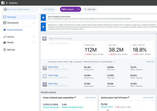Image resolution: width=157 pixels, height=111 pixels.
Task: Click the 15.1M Unique Users value
Action: tap(104, 104)
